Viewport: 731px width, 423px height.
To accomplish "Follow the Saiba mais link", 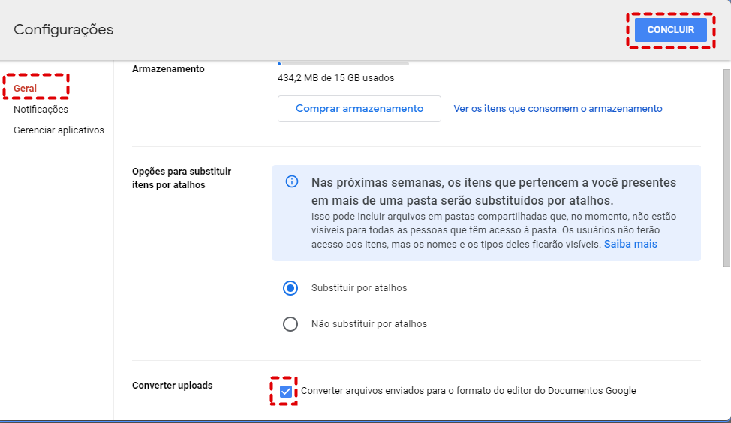I will 630,244.
